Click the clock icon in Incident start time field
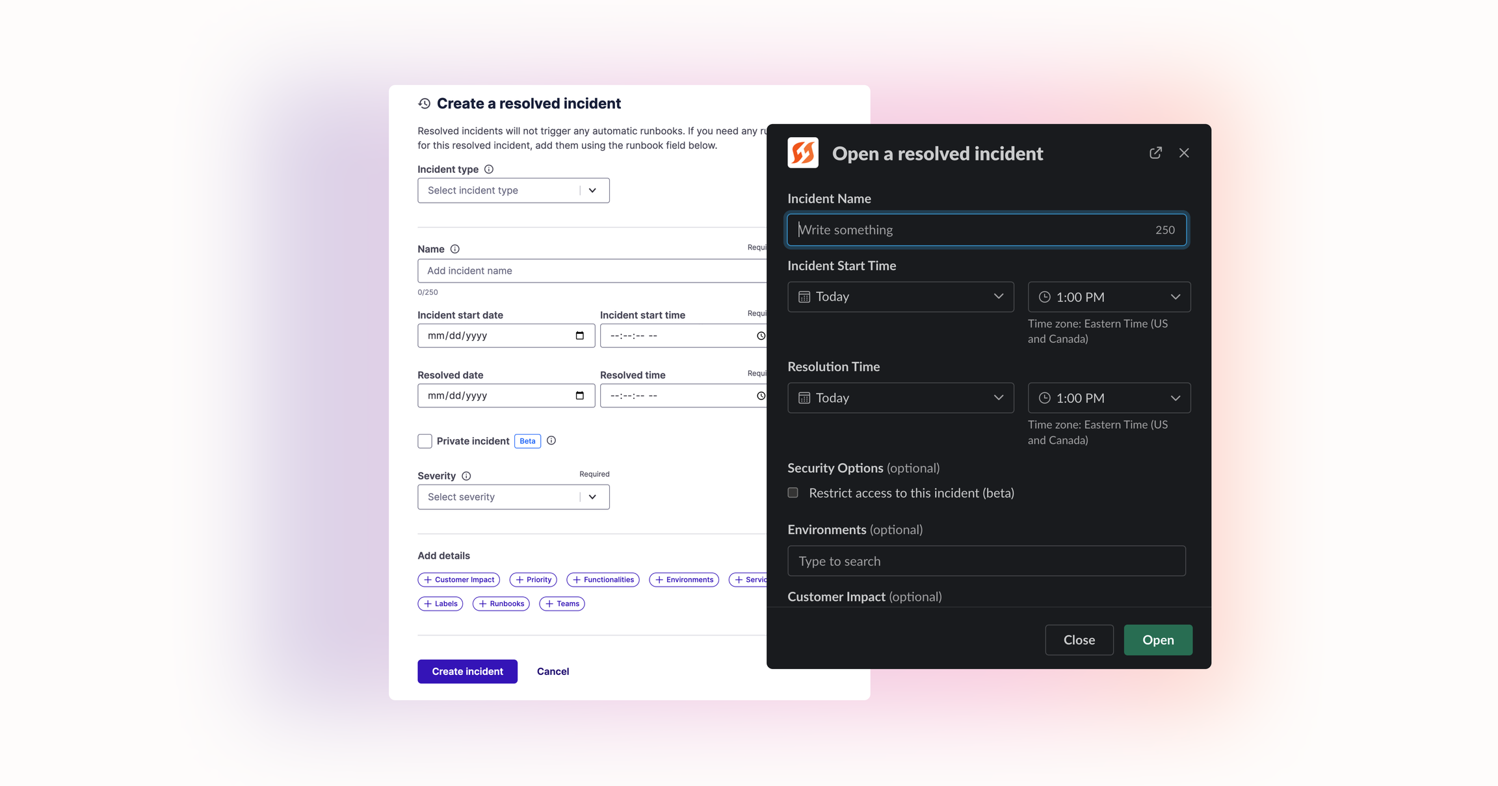 tap(761, 336)
